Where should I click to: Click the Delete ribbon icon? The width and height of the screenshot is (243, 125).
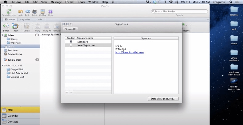(x=27, y=26)
